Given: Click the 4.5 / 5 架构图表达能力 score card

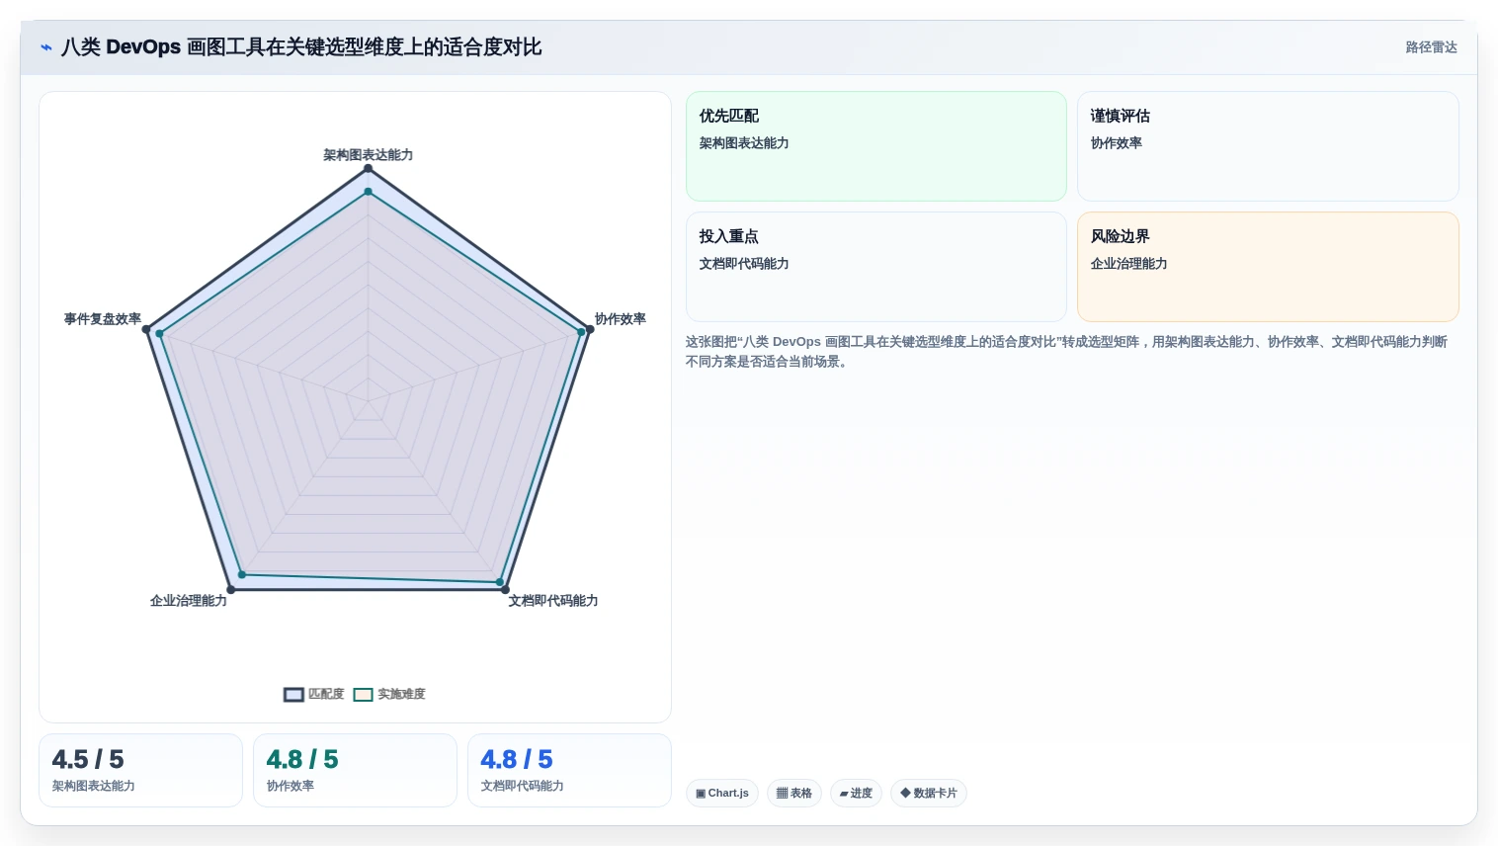Looking at the screenshot, I should (x=140, y=770).
